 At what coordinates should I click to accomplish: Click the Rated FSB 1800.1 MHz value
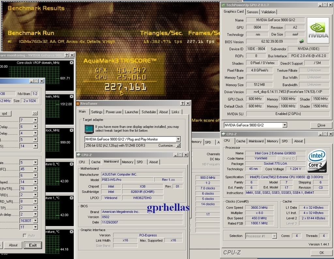pos(259,223)
